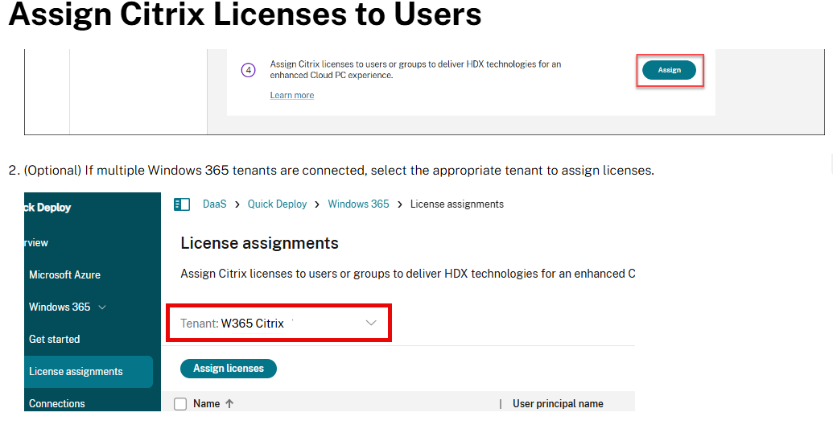Screen dimensions: 833x429
Task: Click the Assign licenses button
Action: click(x=229, y=369)
